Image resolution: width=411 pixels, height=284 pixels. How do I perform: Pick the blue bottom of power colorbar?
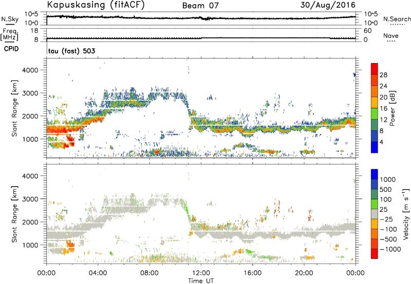(x=375, y=147)
